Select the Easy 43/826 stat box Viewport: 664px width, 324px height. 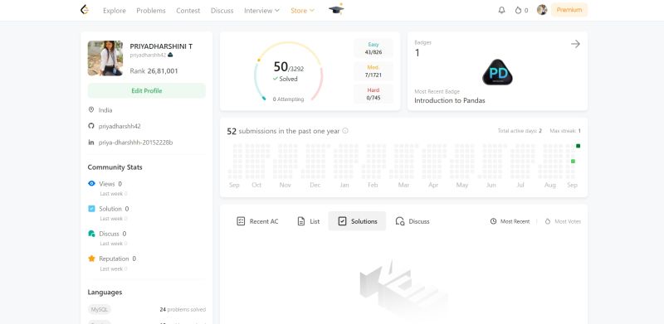point(373,48)
